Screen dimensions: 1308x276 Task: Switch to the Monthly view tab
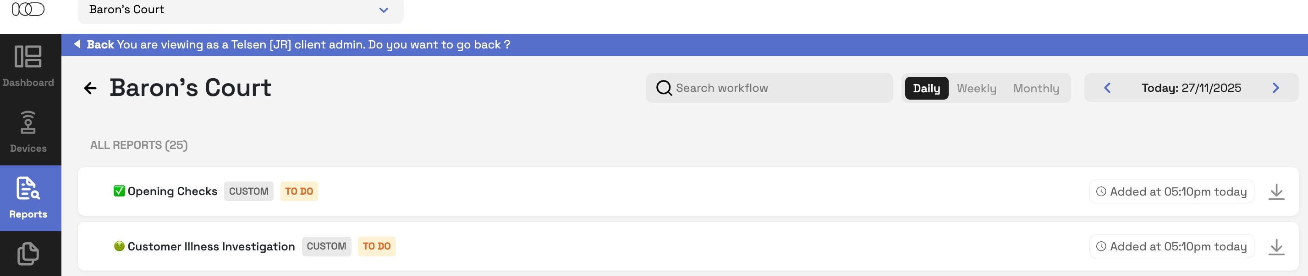[x=1036, y=89]
